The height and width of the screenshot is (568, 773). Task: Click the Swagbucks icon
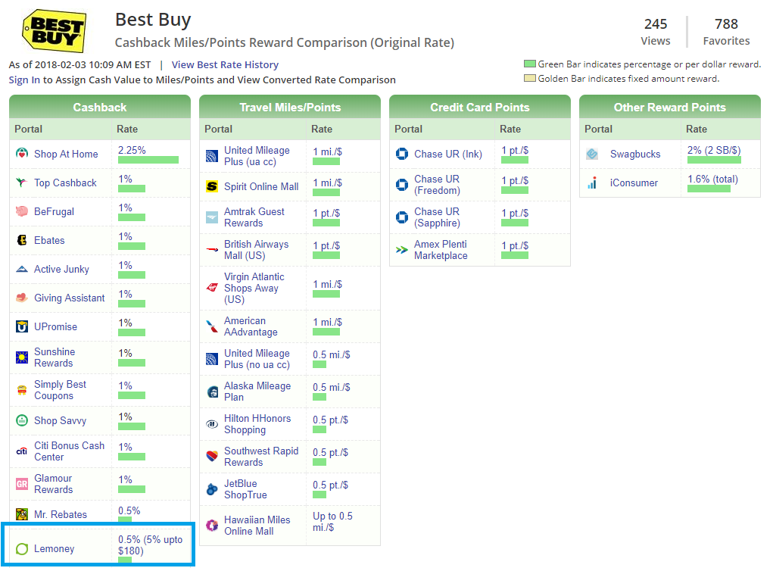click(x=592, y=154)
